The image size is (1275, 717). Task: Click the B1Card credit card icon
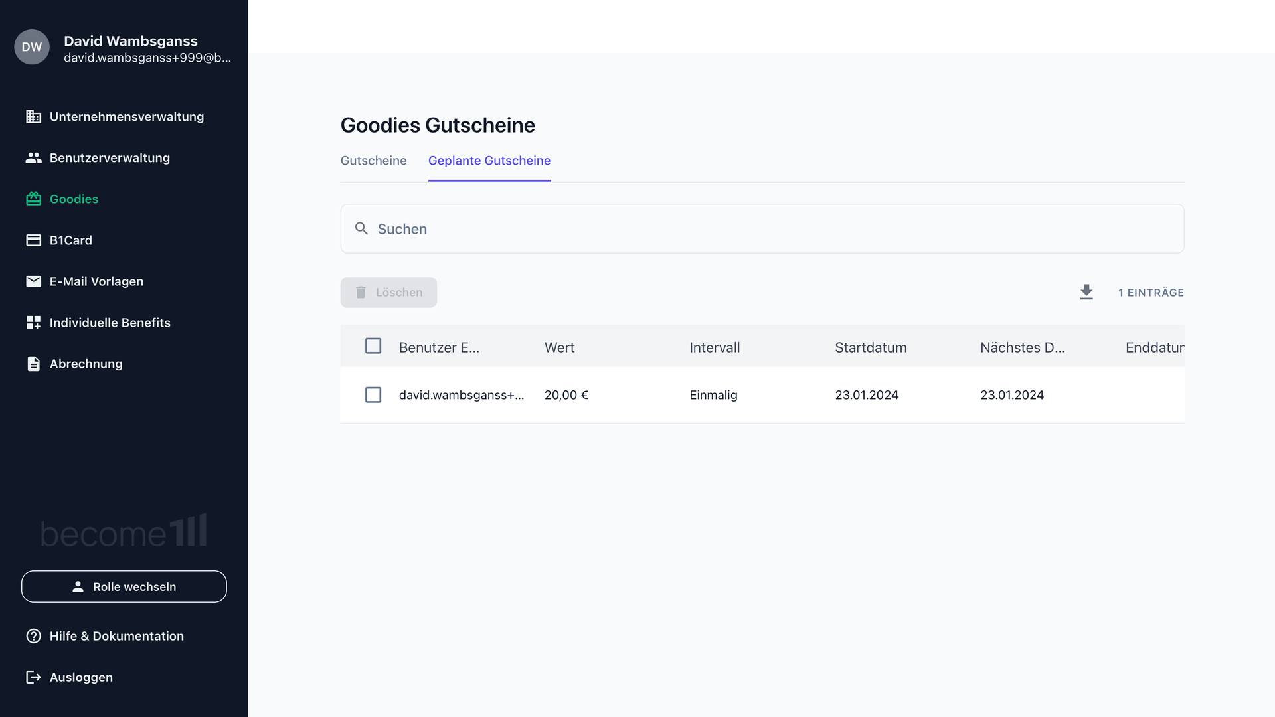pos(33,240)
